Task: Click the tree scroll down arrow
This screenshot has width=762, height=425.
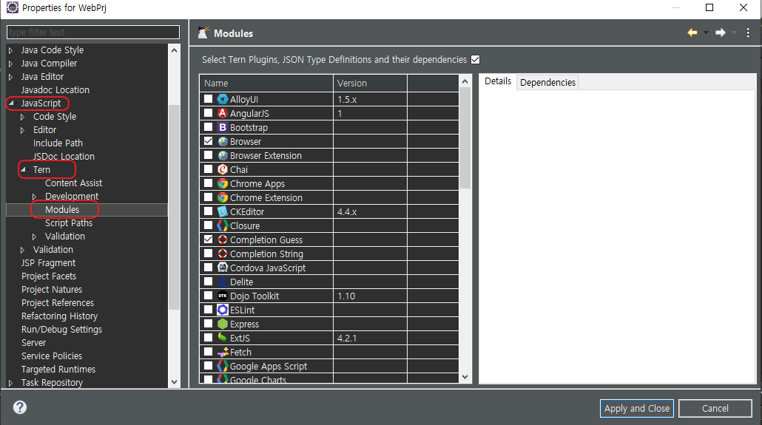Action: click(174, 382)
